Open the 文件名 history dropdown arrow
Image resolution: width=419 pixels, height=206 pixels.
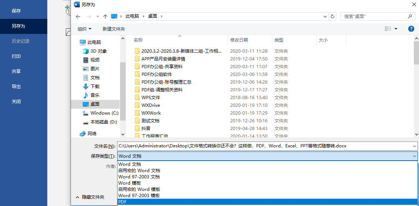coord(415,146)
